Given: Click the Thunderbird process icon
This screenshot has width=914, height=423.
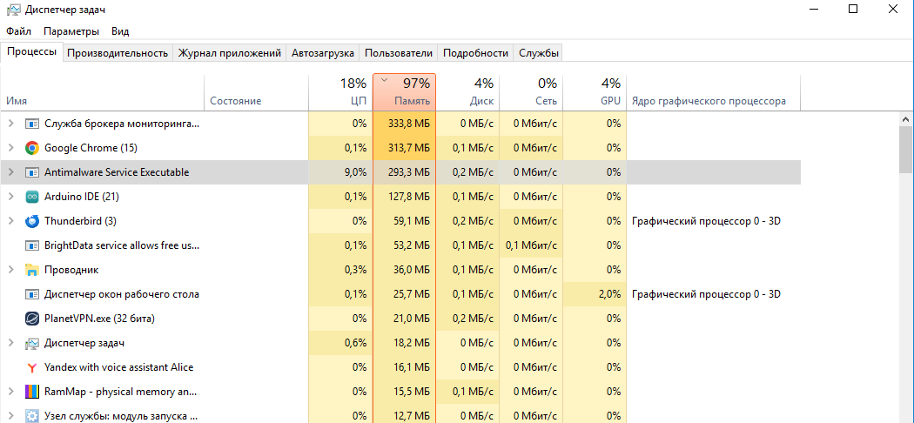Looking at the screenshot, I should click(x=32, y=221).
